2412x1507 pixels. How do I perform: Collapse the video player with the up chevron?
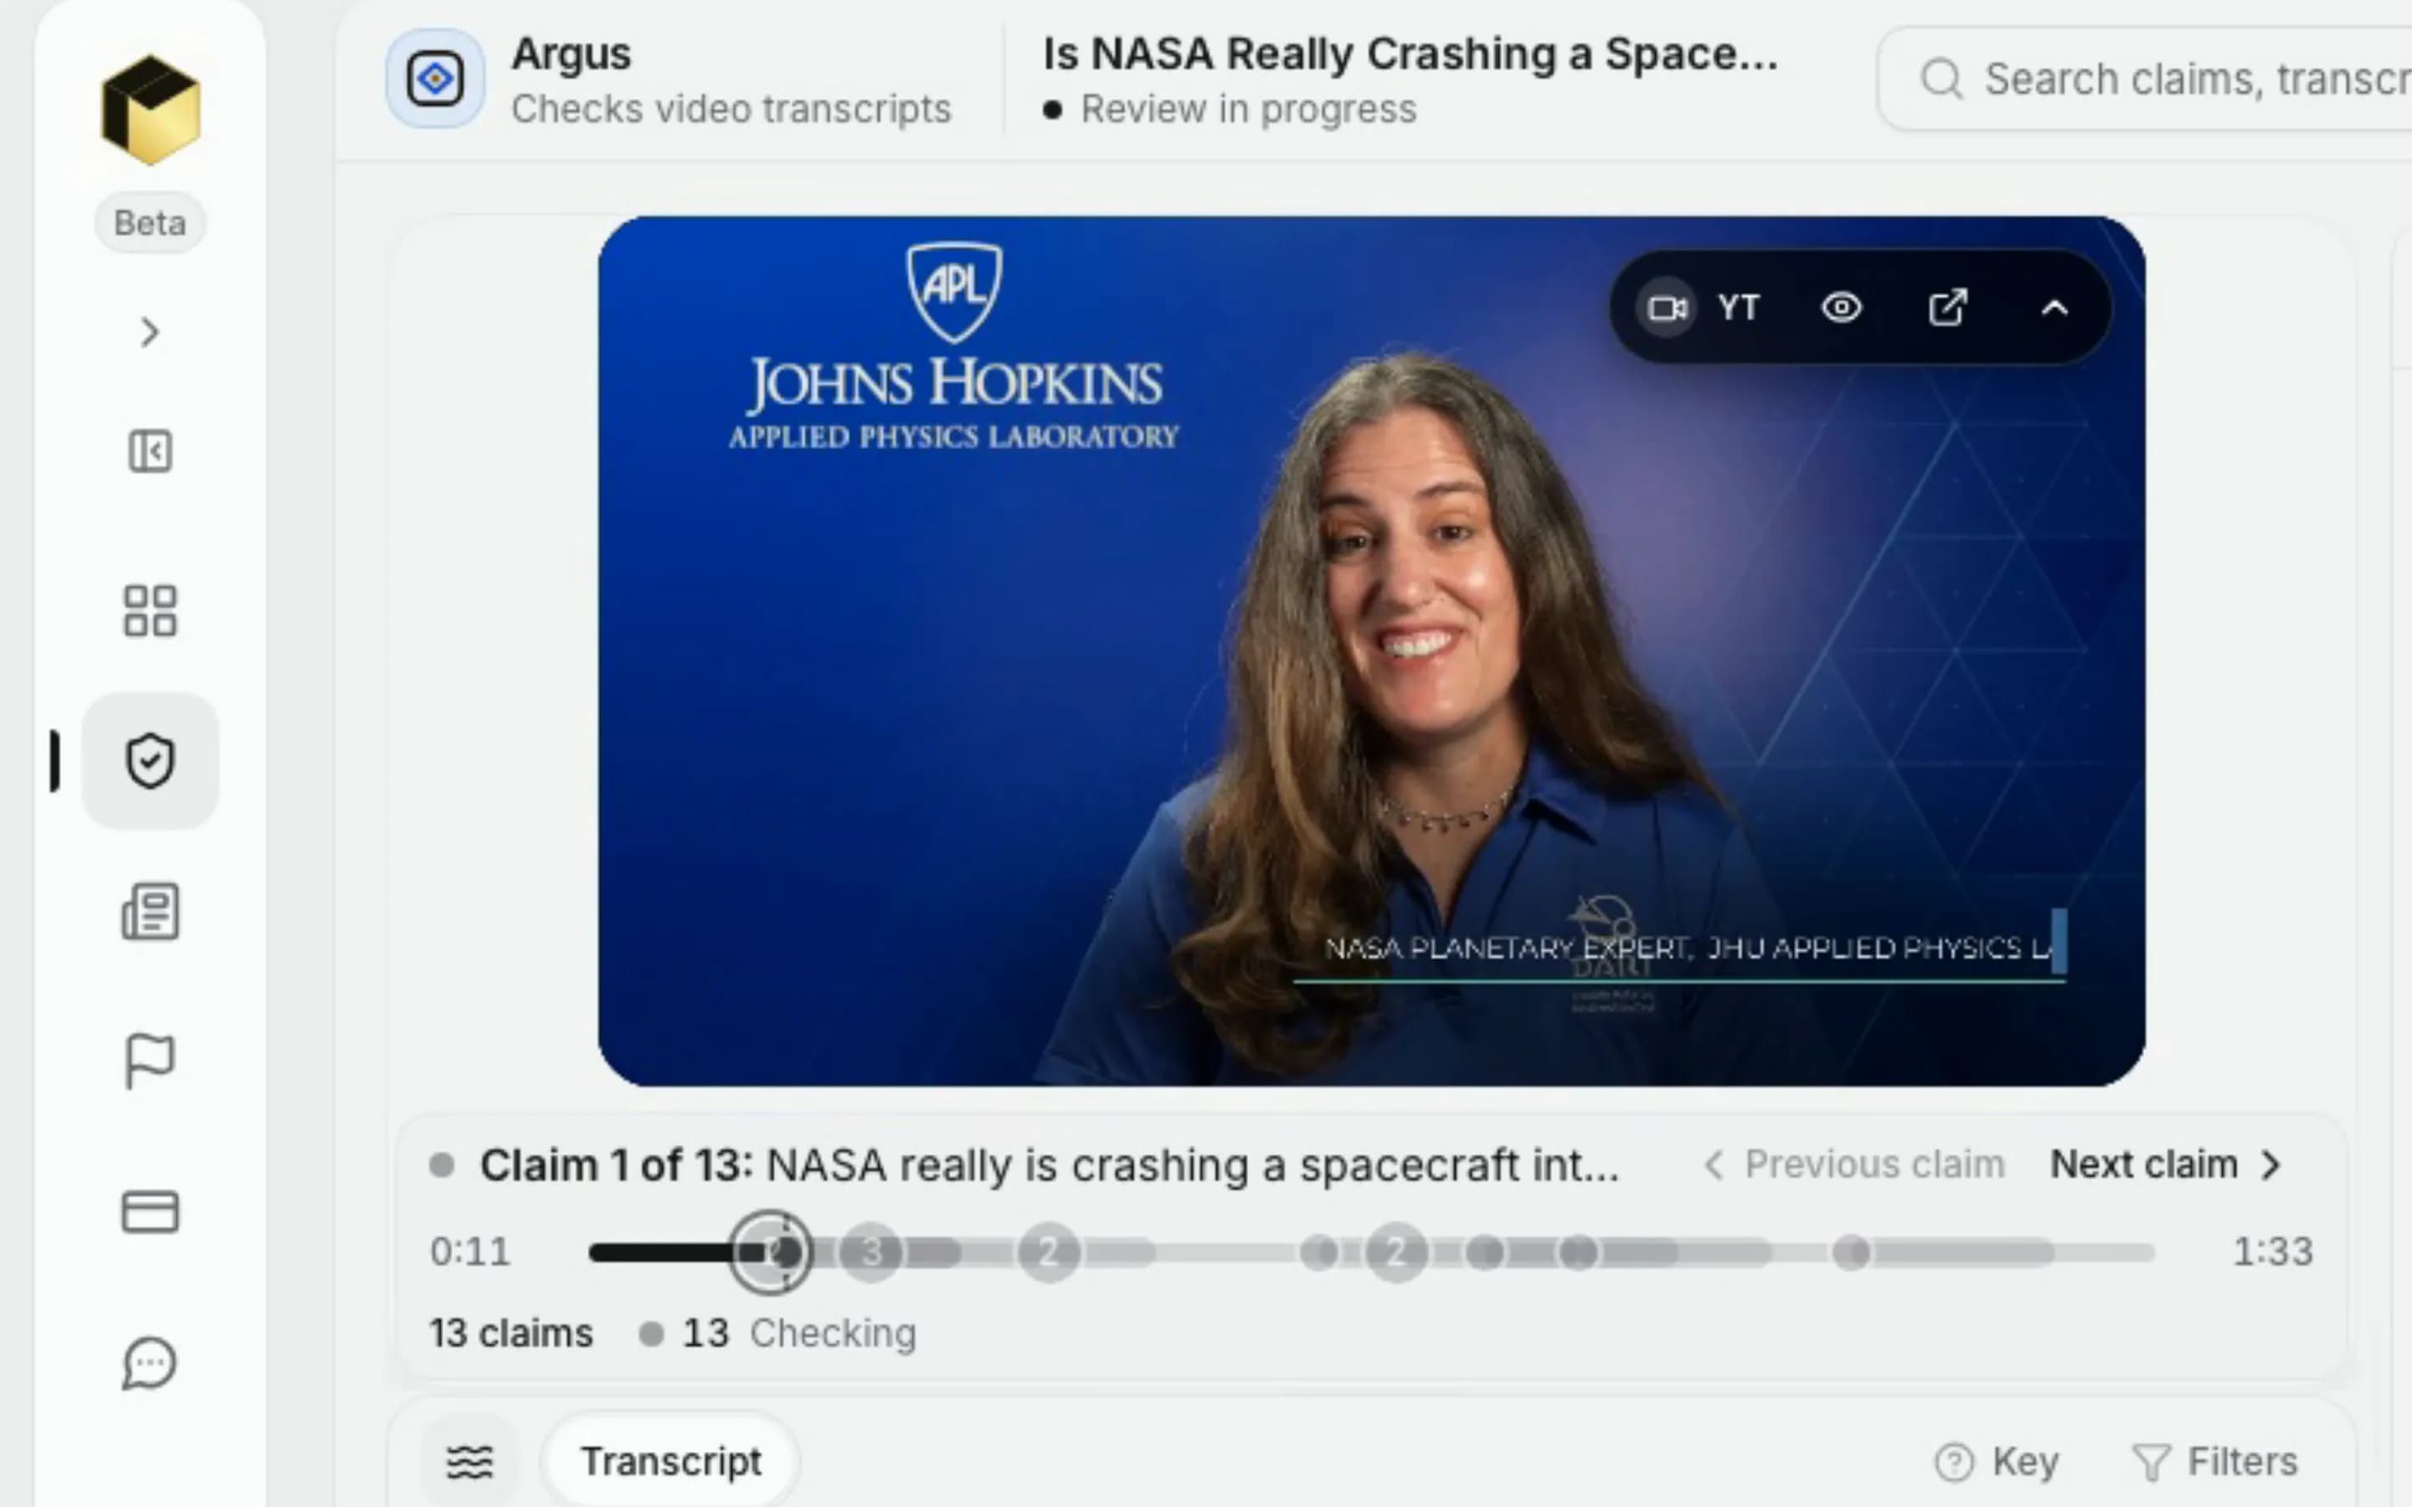pyautogui.click(x=2054, y=308)
